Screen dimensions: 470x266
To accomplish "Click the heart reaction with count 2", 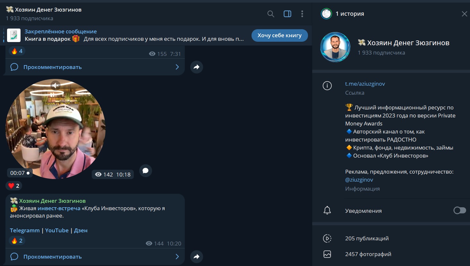I will pyautogui.click(x=14, y=186).
